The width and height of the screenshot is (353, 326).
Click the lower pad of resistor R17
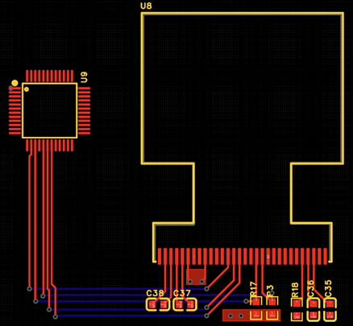click(256, 315)
